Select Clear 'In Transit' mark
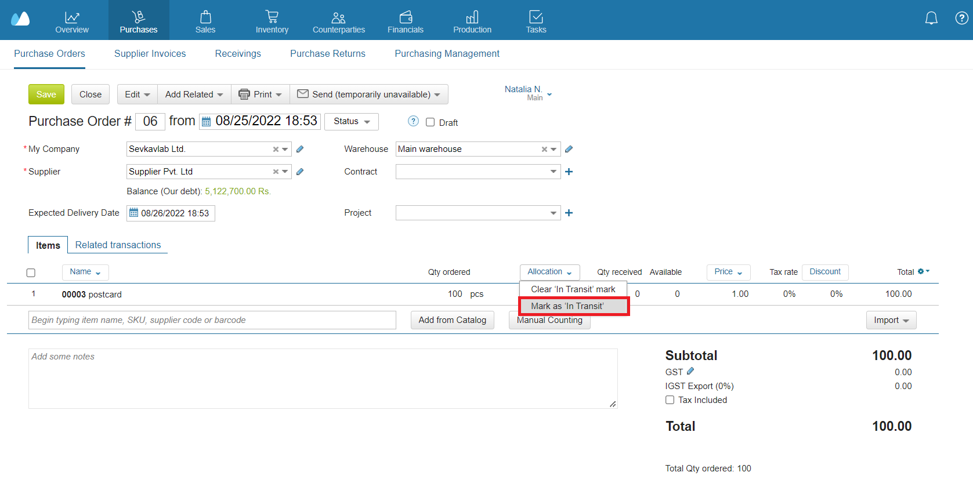 click(573, 289)
